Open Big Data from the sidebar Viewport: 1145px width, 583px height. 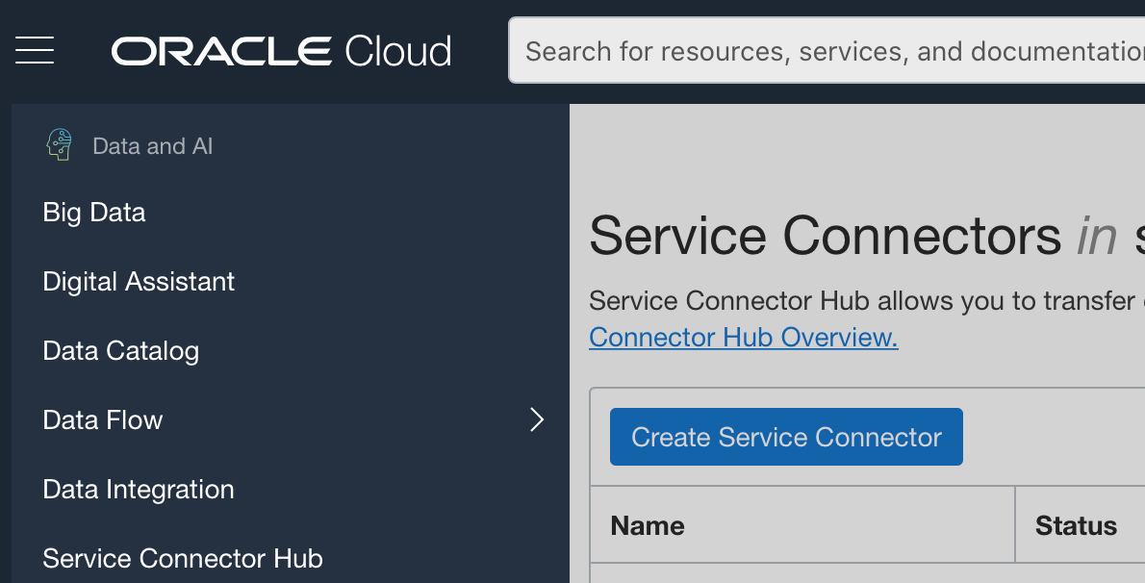click(93, 213)
